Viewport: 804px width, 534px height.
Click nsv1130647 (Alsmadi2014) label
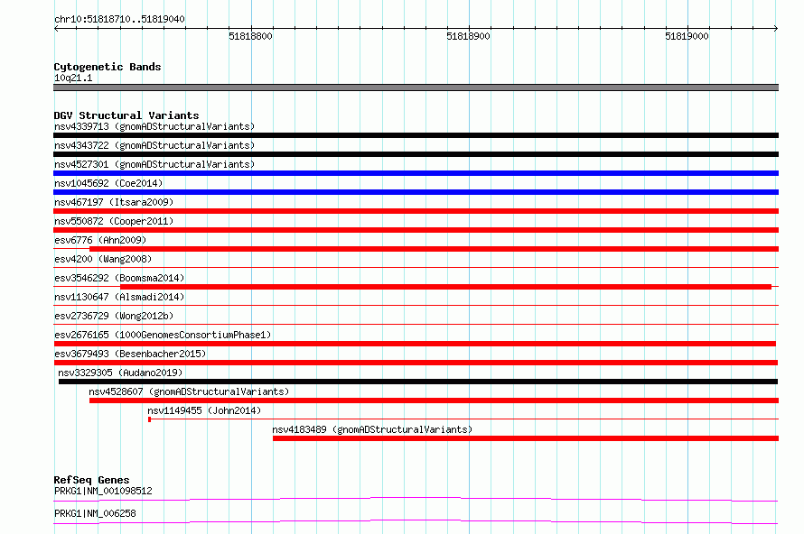[119, 297]
